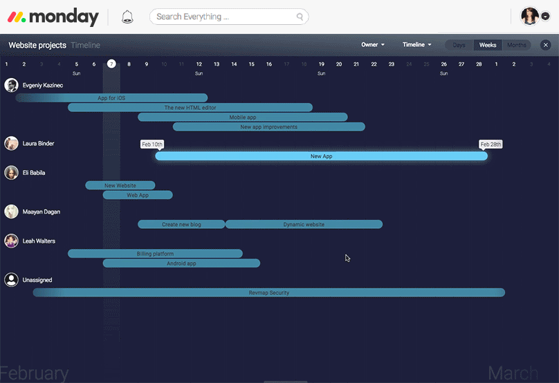Open dropdown arrow beside profile picture
This screenshot has height=383, width=559.
(x=545, y=17)
